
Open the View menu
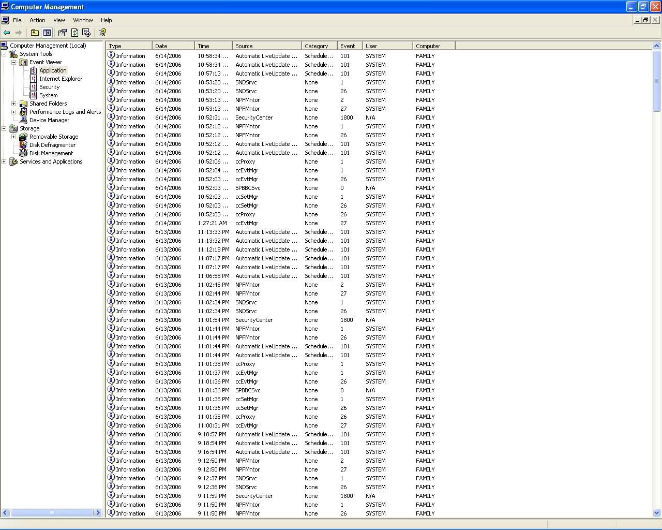coord(59,20)
